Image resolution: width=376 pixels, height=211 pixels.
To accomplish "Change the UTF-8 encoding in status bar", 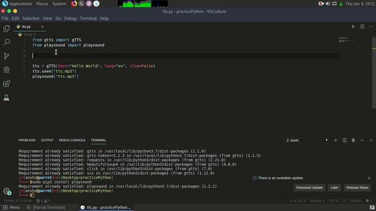I will pyautogui.click(x=334, y=200).
